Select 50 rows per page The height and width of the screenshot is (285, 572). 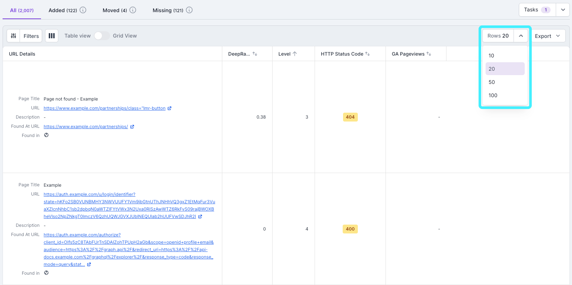(x=491, y=82)
